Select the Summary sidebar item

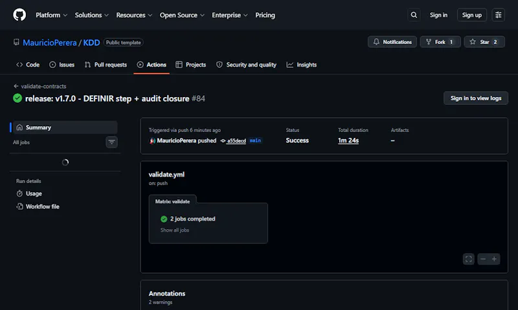coord(65,127)
